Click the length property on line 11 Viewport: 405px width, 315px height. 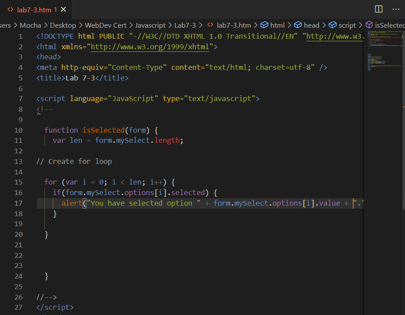[x=167, y=140]
